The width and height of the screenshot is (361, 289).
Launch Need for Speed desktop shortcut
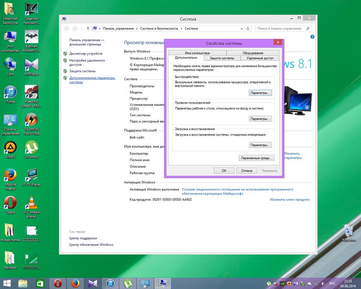31,96
